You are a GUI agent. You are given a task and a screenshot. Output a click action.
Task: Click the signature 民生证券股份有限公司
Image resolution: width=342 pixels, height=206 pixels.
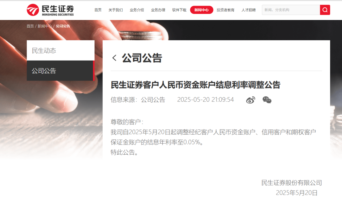pos(292,183)
